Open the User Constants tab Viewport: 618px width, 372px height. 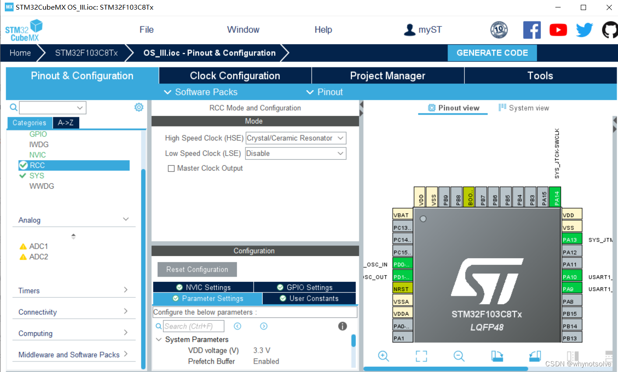[x=309, y=298]
